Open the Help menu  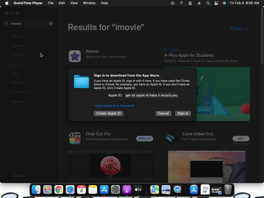pyautogui.click(x=104, y=3)
